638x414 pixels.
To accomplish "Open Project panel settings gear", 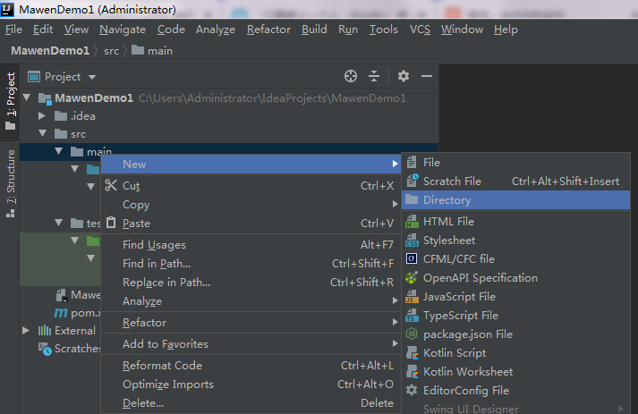I will (x=404, y=76).
